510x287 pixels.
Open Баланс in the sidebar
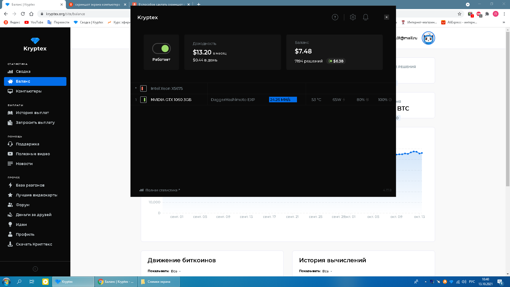35,81
